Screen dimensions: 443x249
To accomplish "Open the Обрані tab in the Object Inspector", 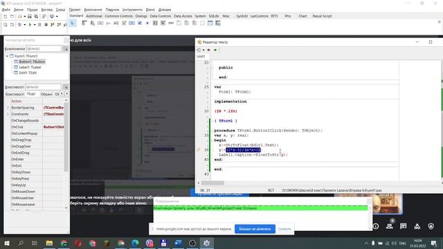I will [x=46, y=94].
